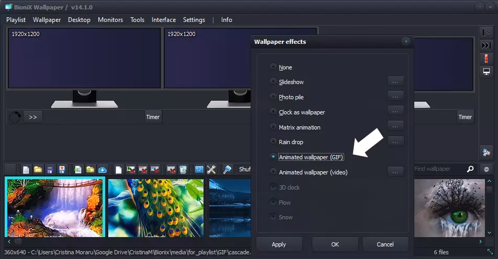Enable the Matrix animation effect
This screenshot has height=259, width=498.
point(273,126)
